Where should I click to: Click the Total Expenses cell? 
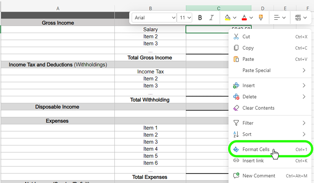point(150,177)
